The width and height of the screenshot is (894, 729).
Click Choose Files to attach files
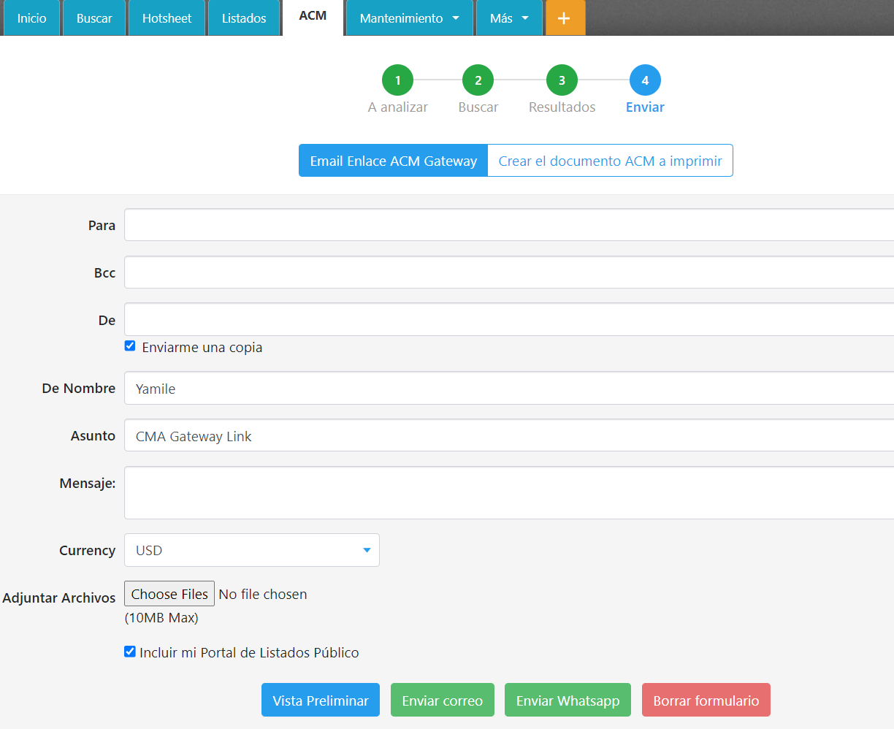(169, 594)
